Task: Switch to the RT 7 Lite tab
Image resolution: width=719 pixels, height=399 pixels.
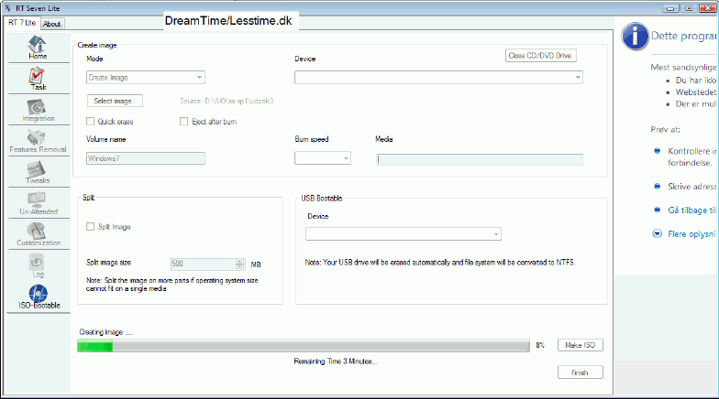Action: (x=22, y=22)
